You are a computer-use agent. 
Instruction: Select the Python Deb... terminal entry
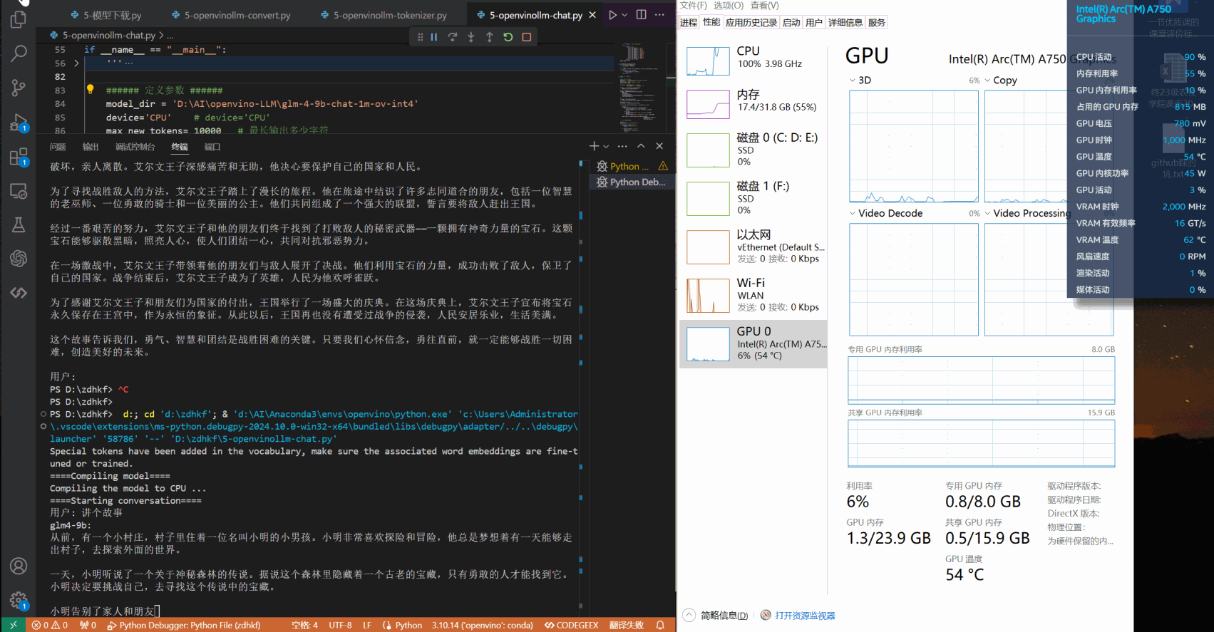(632, 182)
